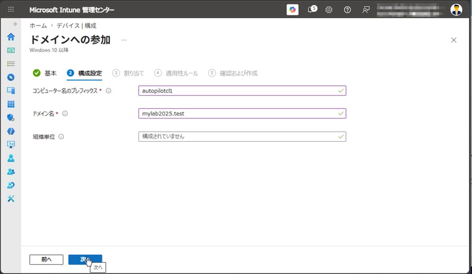The image size is (472, 274).
Task: Show info for 組織単位
Action: (61, 137)
